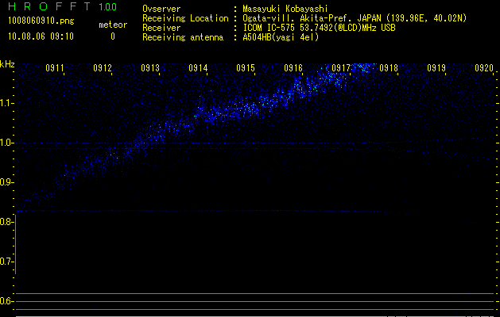The image size is (500, 317).
Task: Click the ICOM IC-575 receiver text
Action: click(319, 28)
